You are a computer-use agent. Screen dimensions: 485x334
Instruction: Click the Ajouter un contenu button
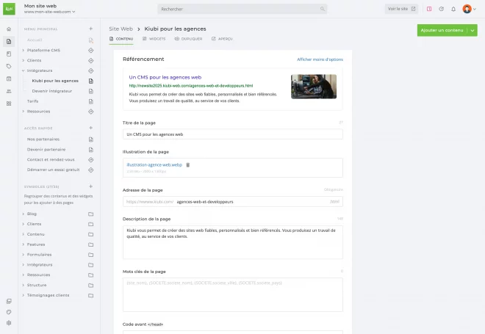(442, 30)
